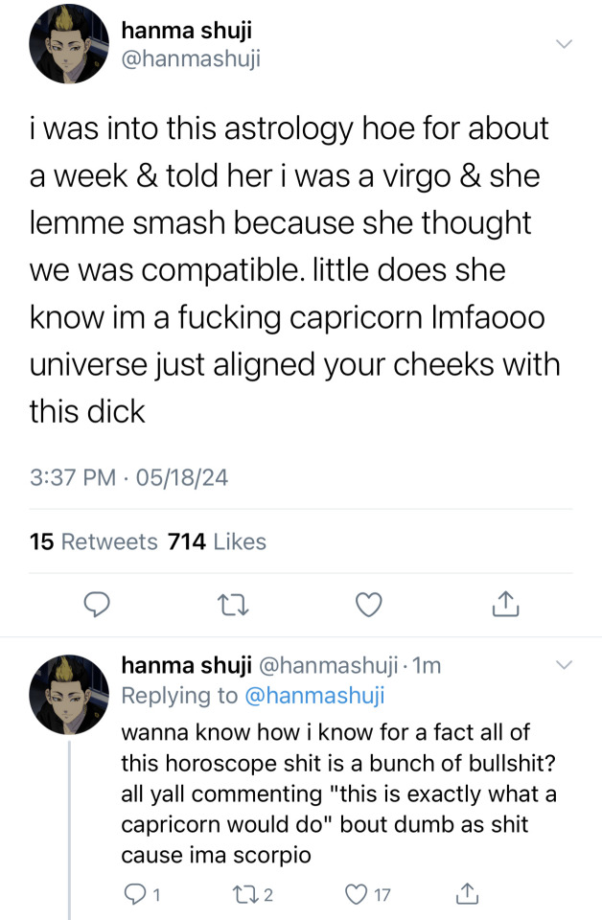This screenshot has width=602, height=920.
Task: Tap the 'hanma shuji' name on the reply
Action: point(185,665)
